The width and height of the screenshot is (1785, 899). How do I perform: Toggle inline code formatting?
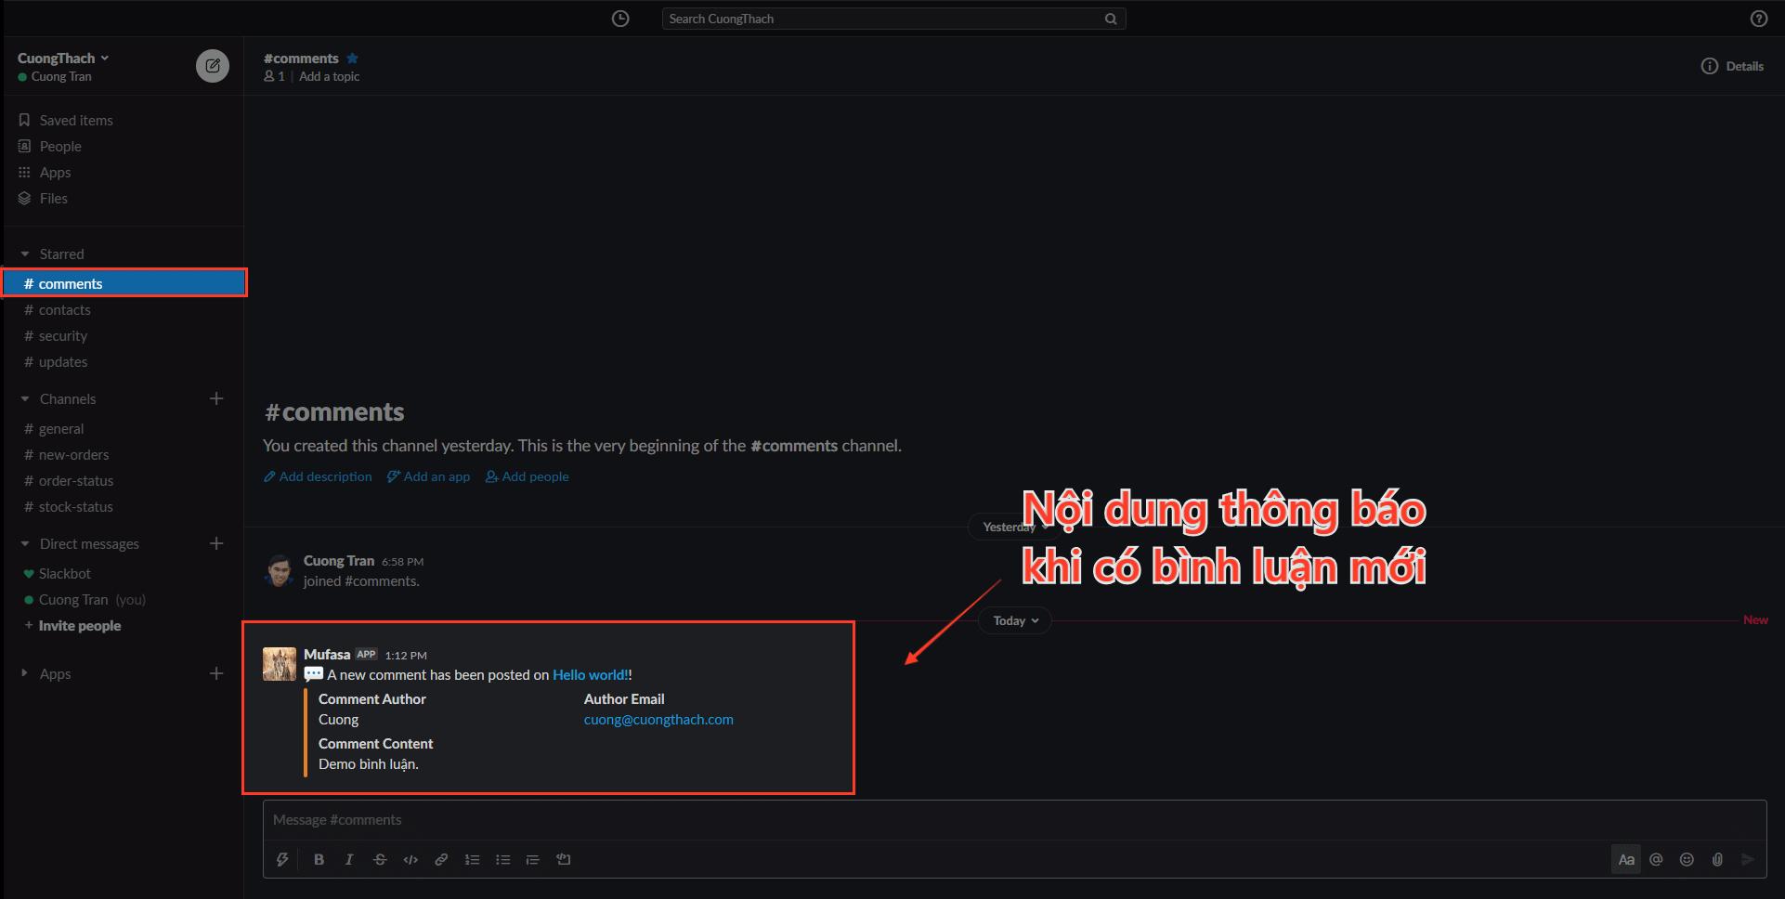click(x=410, y=859)
